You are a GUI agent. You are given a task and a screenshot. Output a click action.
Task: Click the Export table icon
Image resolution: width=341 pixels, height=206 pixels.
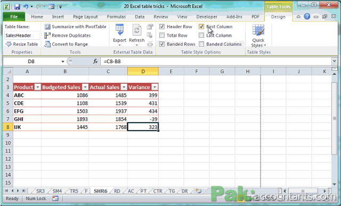tap(119, 30)
